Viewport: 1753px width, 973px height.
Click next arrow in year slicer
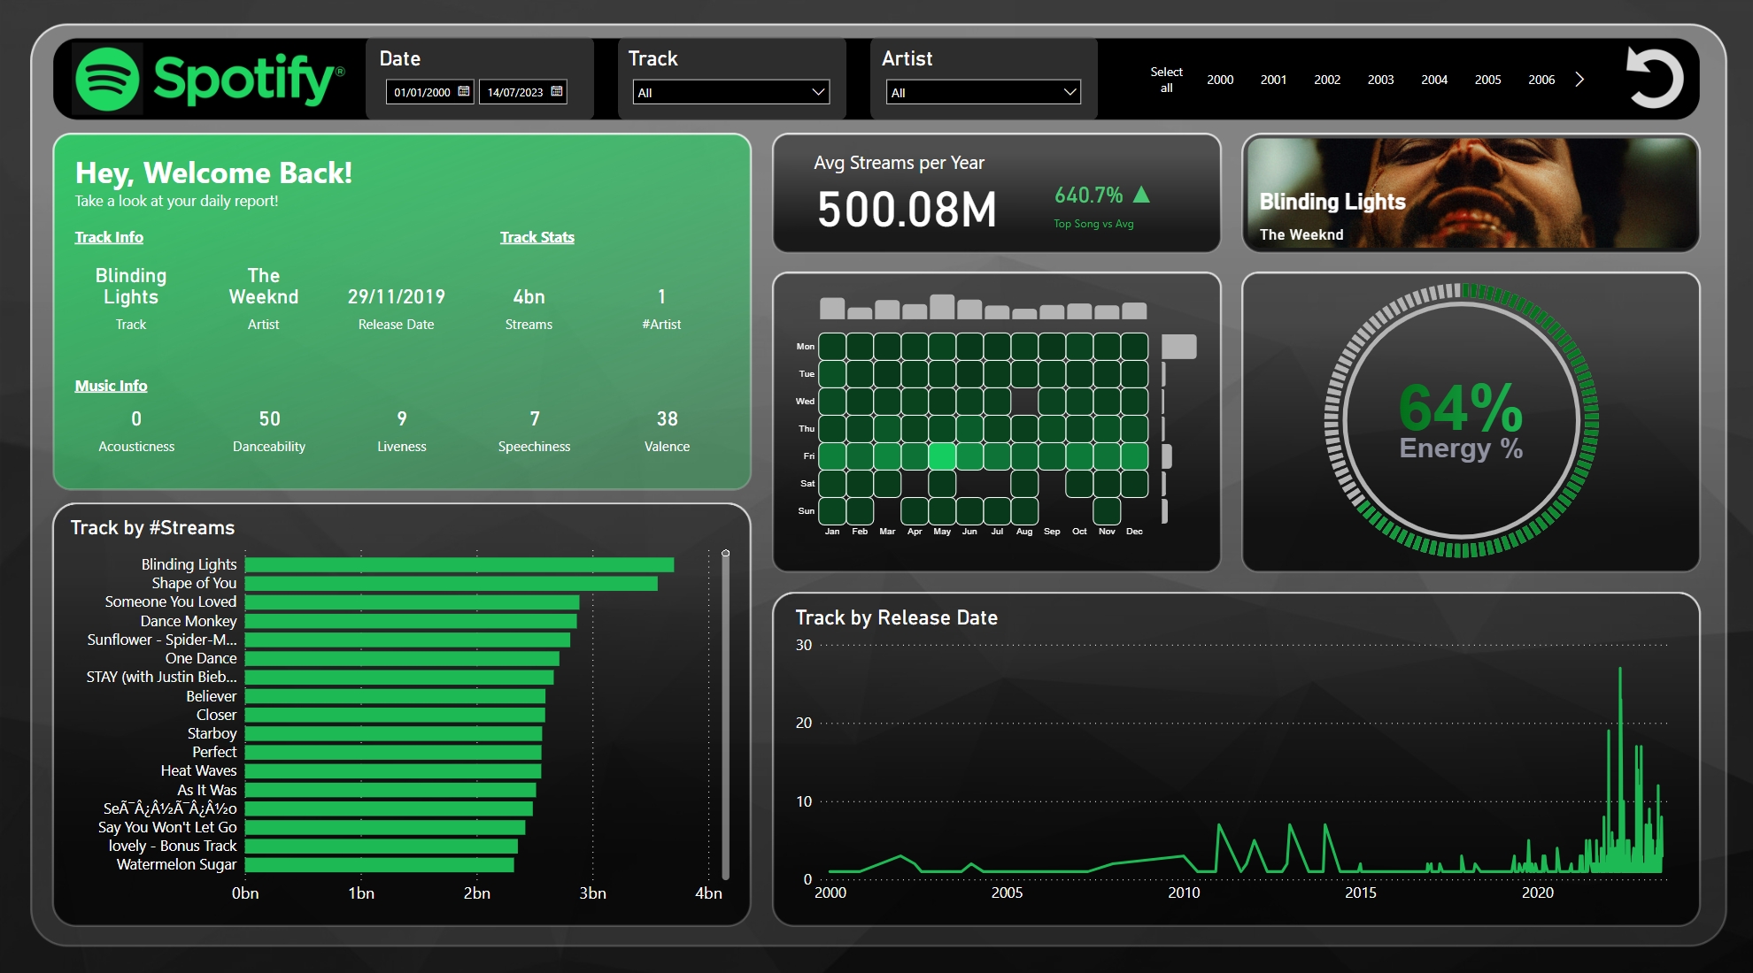pos(1579,80)
